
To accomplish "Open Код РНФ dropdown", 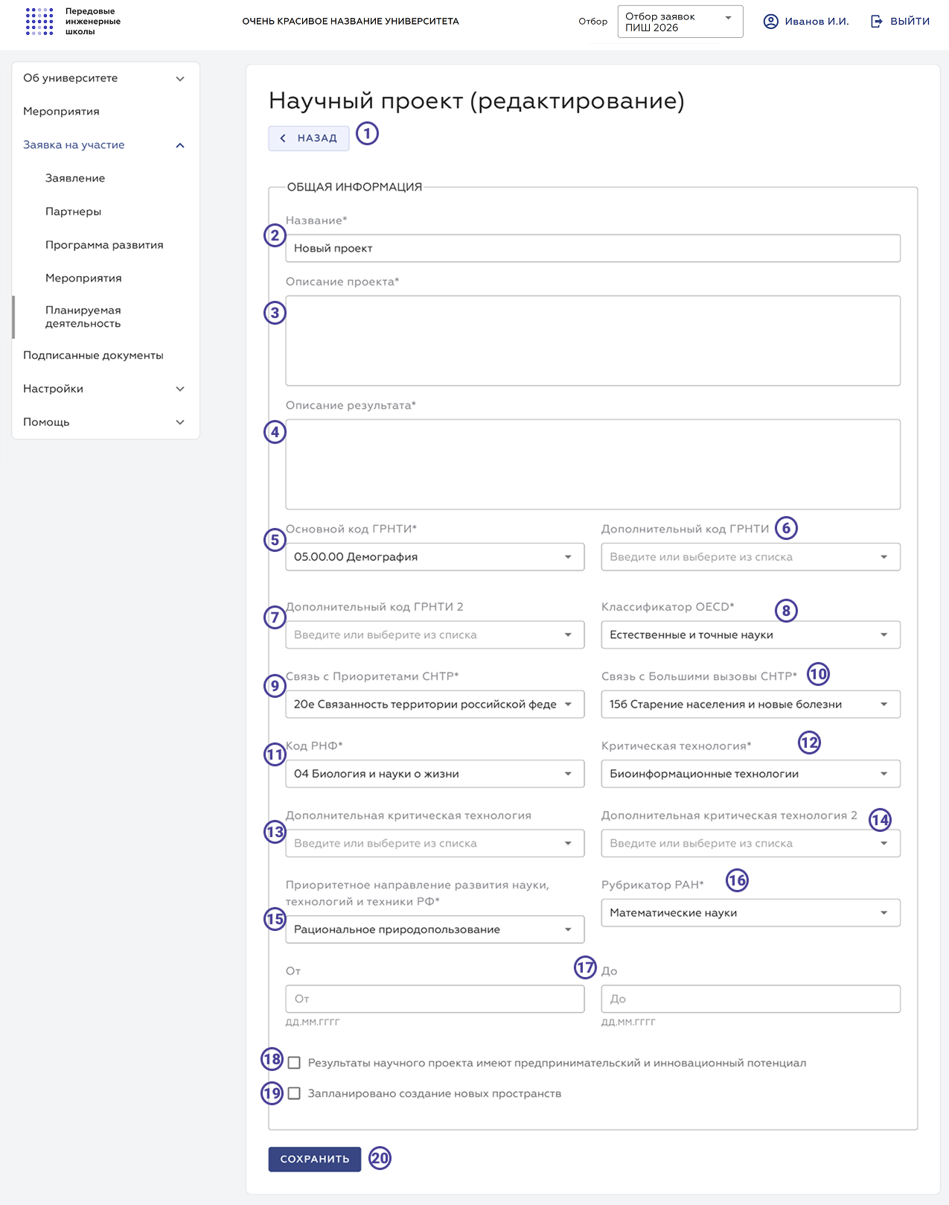I will [x=435, y=774].
